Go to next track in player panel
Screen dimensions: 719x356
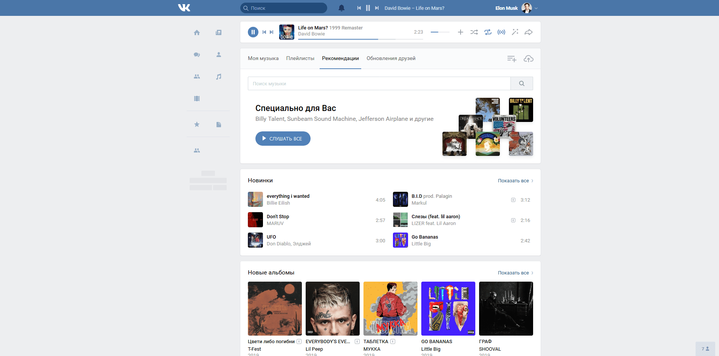click(272, 32)
